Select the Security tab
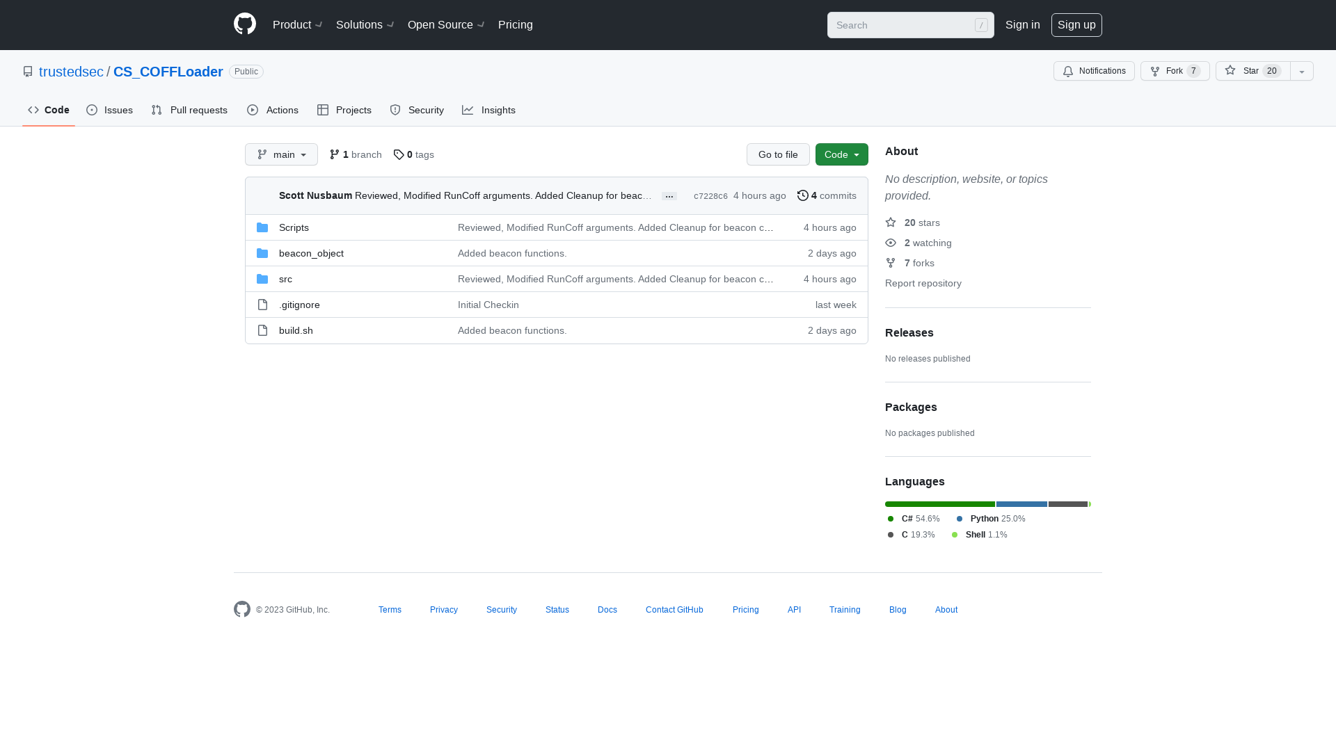Image resolution: width=1336 pixels, height=751 pixels. (417, 109)
